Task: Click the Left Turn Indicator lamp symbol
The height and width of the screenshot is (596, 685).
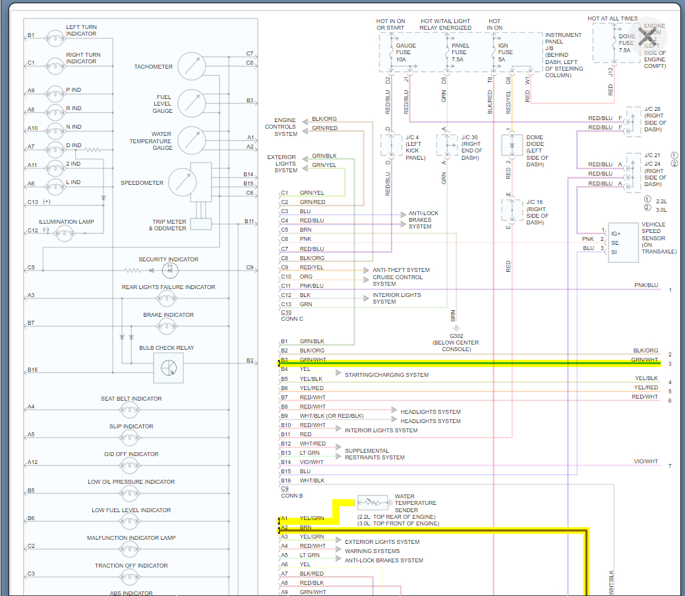Action: [x=55, y=38]
